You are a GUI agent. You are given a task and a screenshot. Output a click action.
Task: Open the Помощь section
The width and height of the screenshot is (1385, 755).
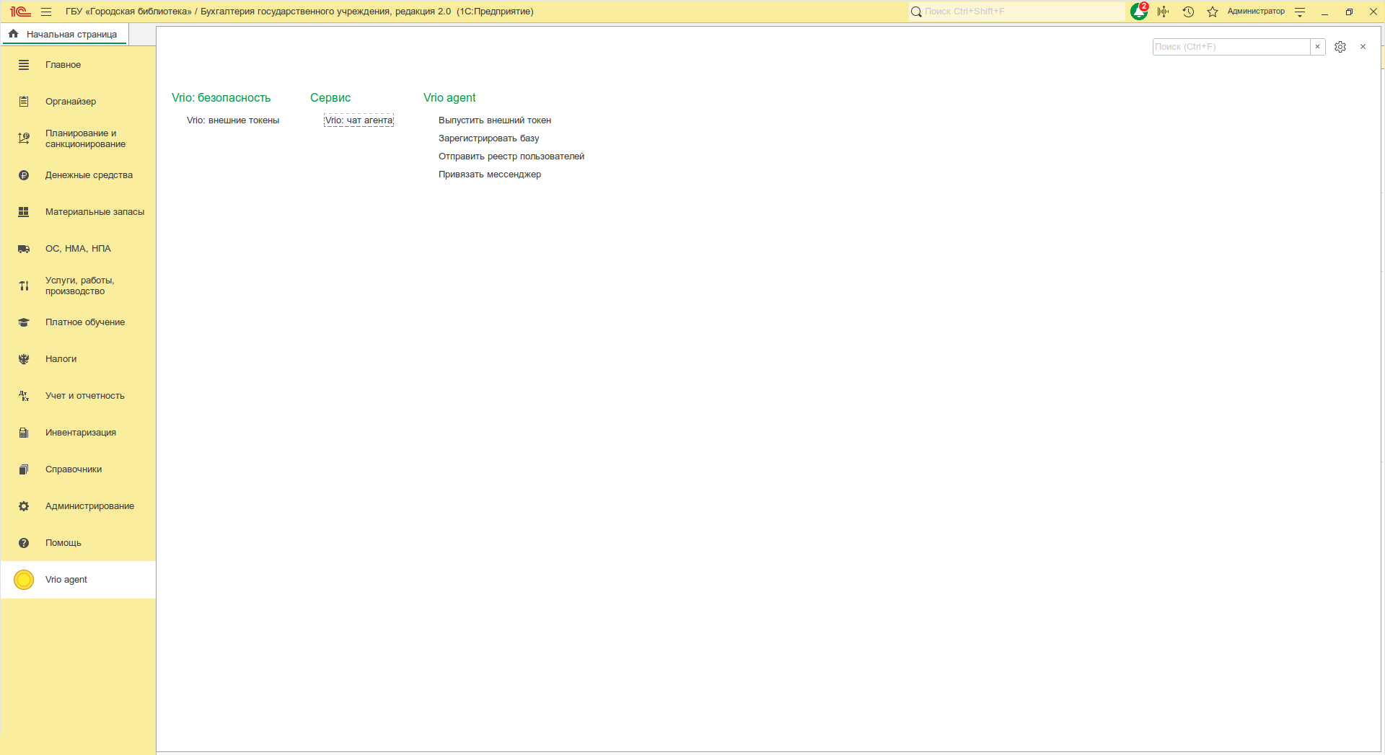[x=78, y=543]
